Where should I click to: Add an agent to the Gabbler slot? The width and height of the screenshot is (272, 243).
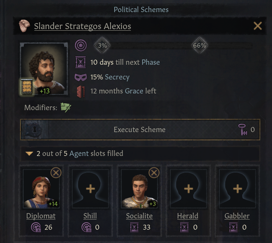237,188
